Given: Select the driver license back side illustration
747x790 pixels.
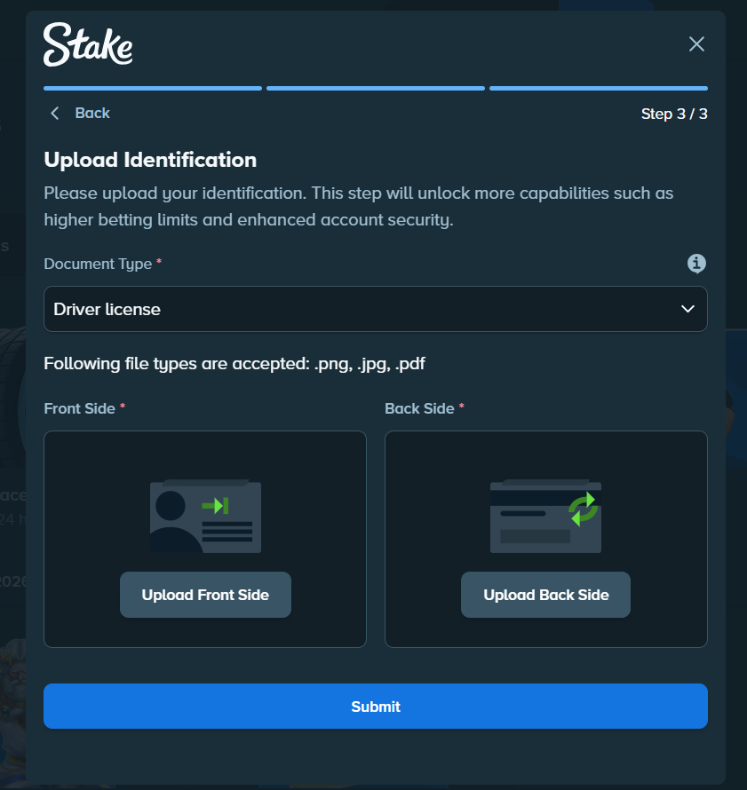Looking at the screenshot, I should pyautogui.click(x=545, y=516).
